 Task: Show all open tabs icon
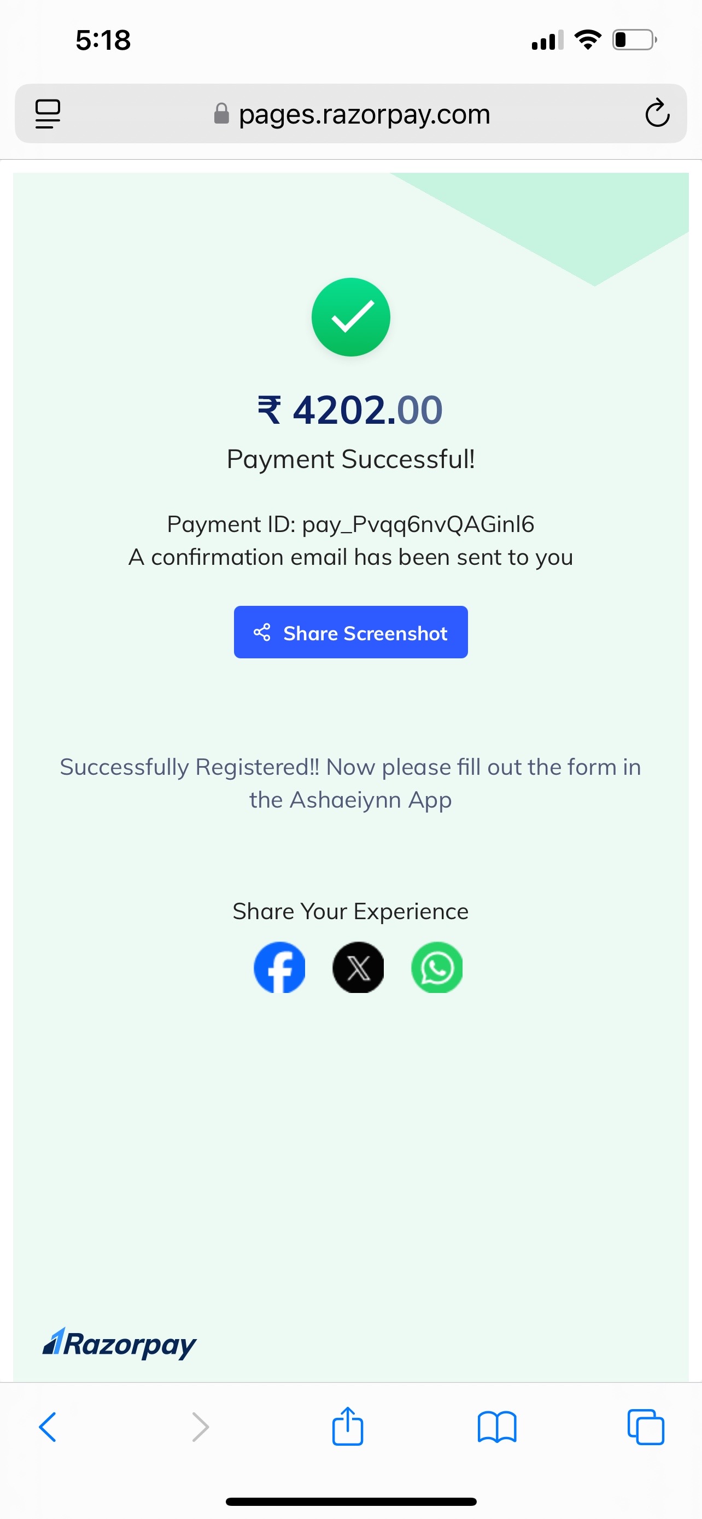[x=646, y=1427]
